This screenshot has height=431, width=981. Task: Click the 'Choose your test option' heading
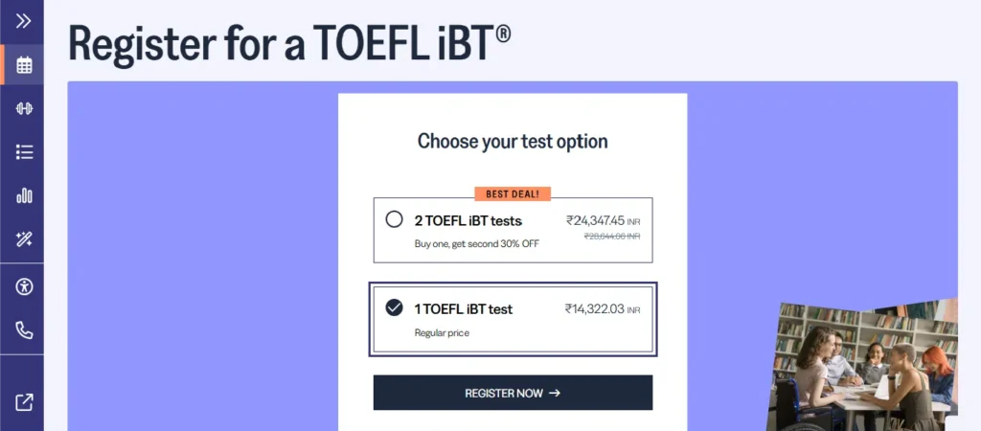513,142
